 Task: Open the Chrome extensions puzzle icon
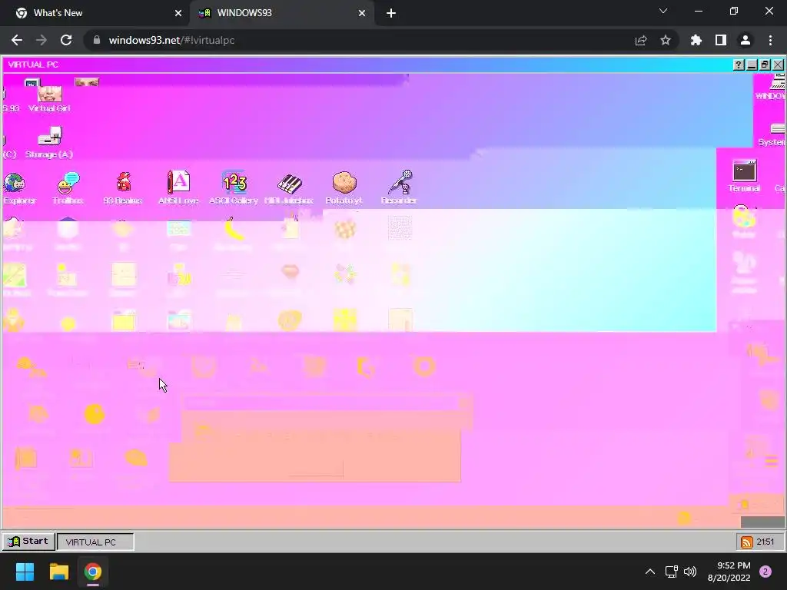coord(696,40)
